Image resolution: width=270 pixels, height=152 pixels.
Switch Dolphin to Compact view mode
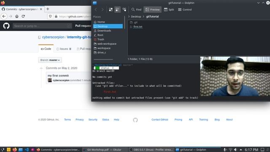tap(117, 10)
